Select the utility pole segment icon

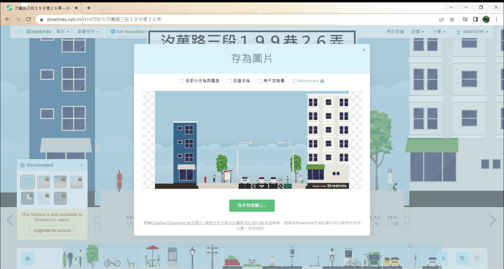coord(212,257)
